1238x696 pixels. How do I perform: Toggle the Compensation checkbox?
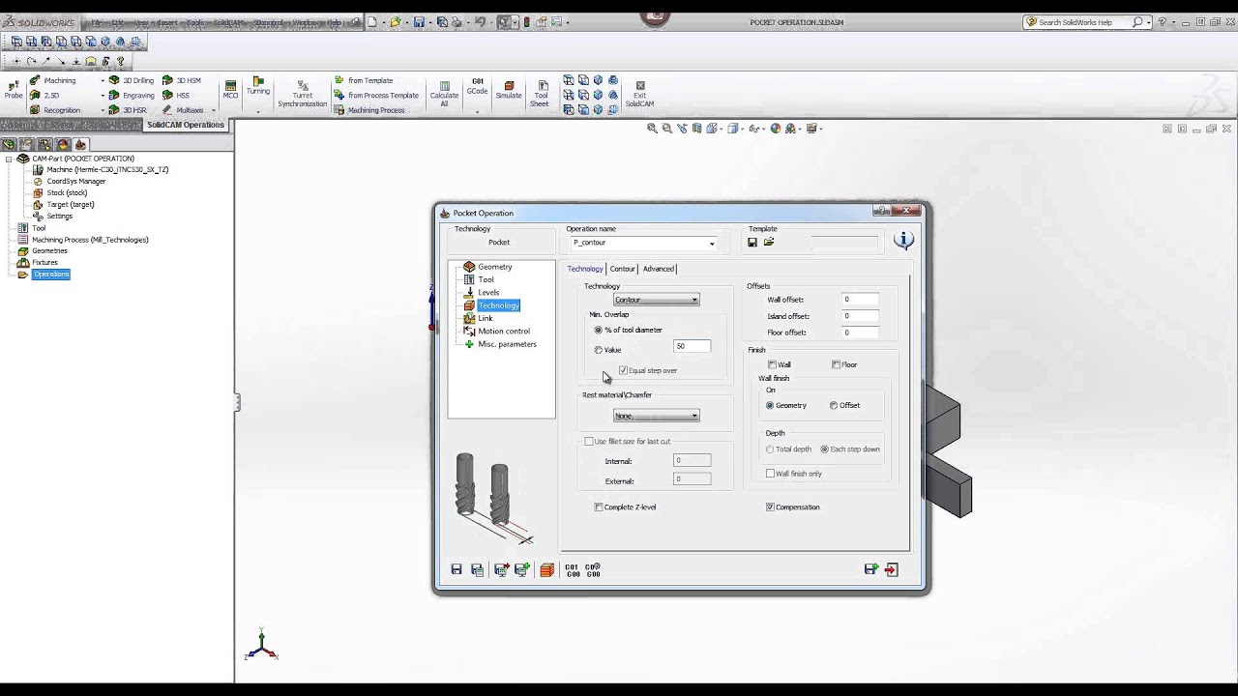(x=771, y=507)
